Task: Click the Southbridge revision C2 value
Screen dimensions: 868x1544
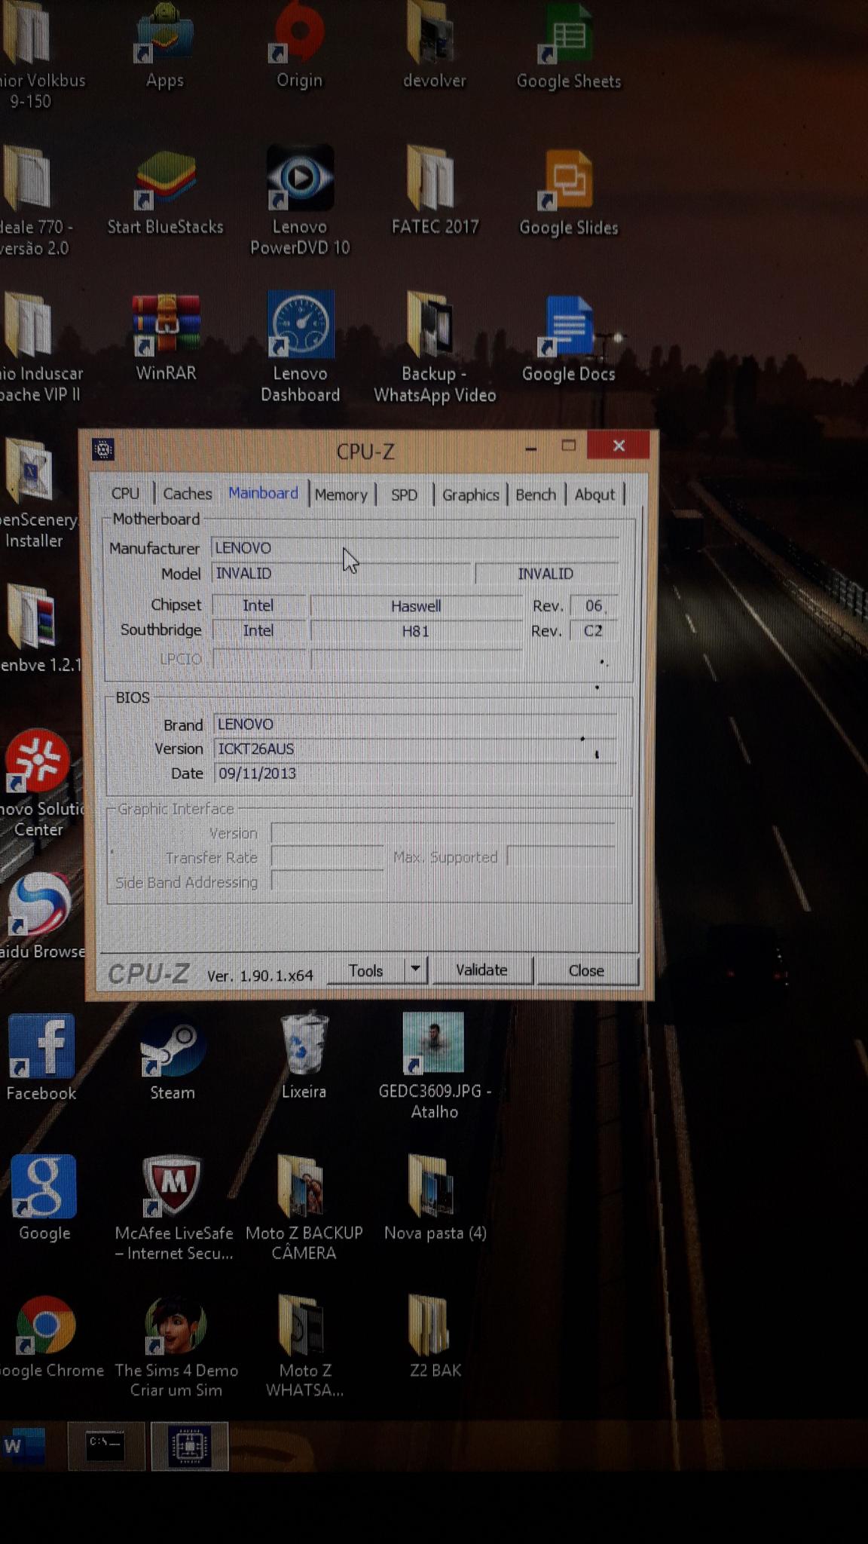Action: click(x=594, y=631)
